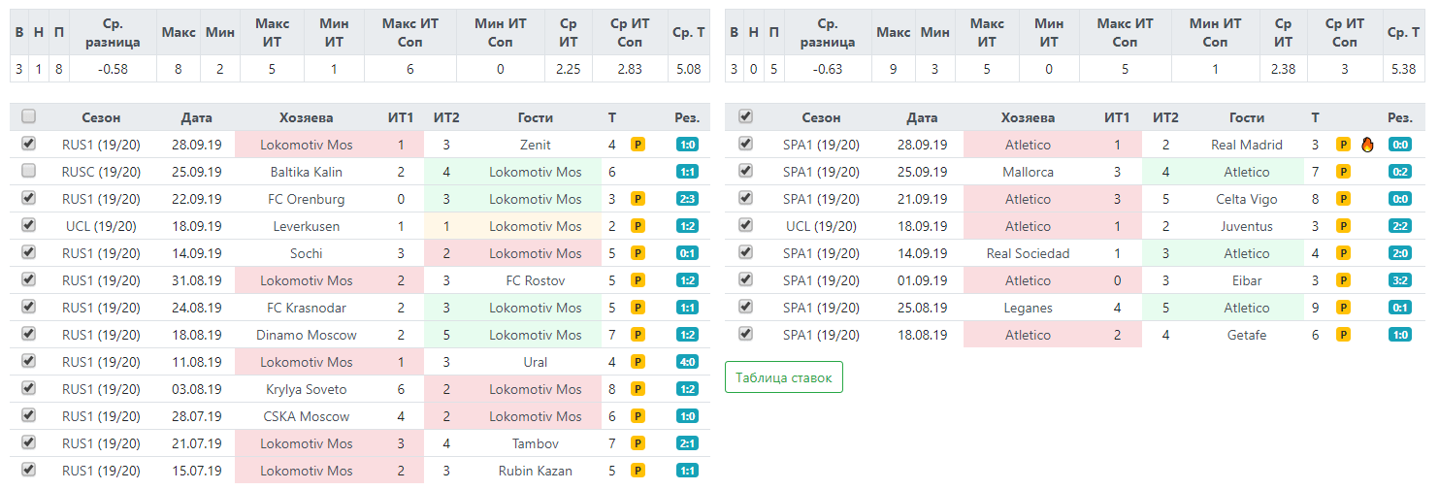Click the P badge in the FC Rostov row
Viewport: 1439px width, 490px height.
[638, 280]
